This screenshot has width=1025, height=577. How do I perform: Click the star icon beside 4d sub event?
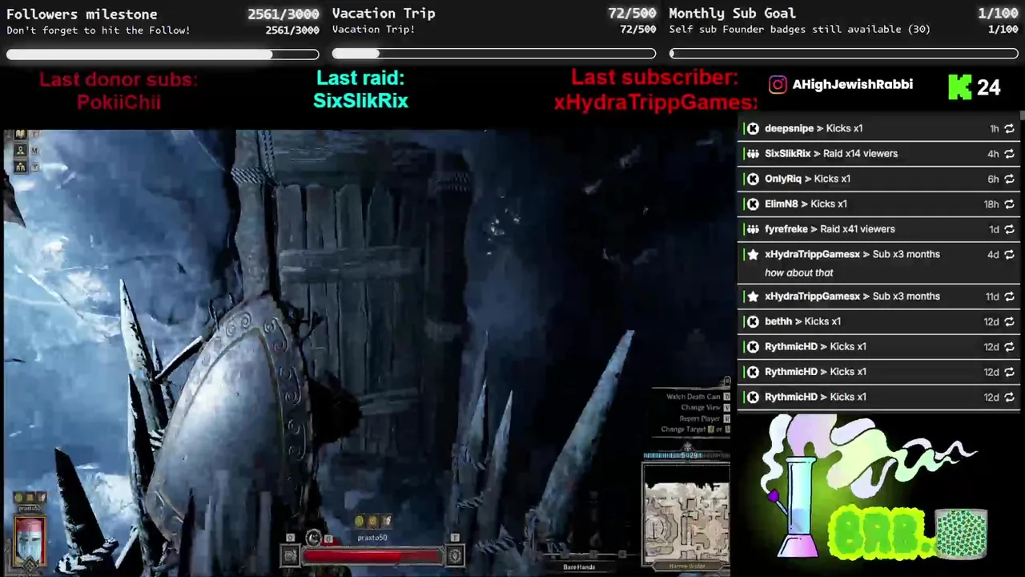752,254
